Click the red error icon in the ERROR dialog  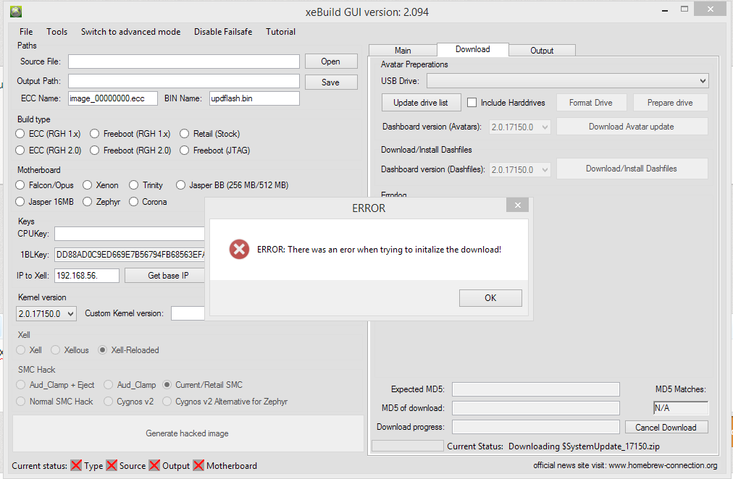[x=239, y=250]
